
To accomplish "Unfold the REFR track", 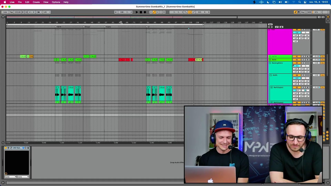I will tap(270, 60).
